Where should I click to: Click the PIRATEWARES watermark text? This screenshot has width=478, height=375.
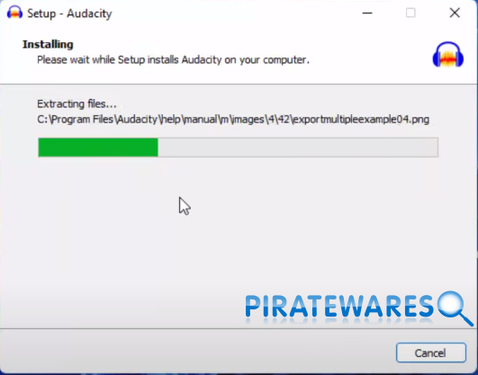click(339, 306)
